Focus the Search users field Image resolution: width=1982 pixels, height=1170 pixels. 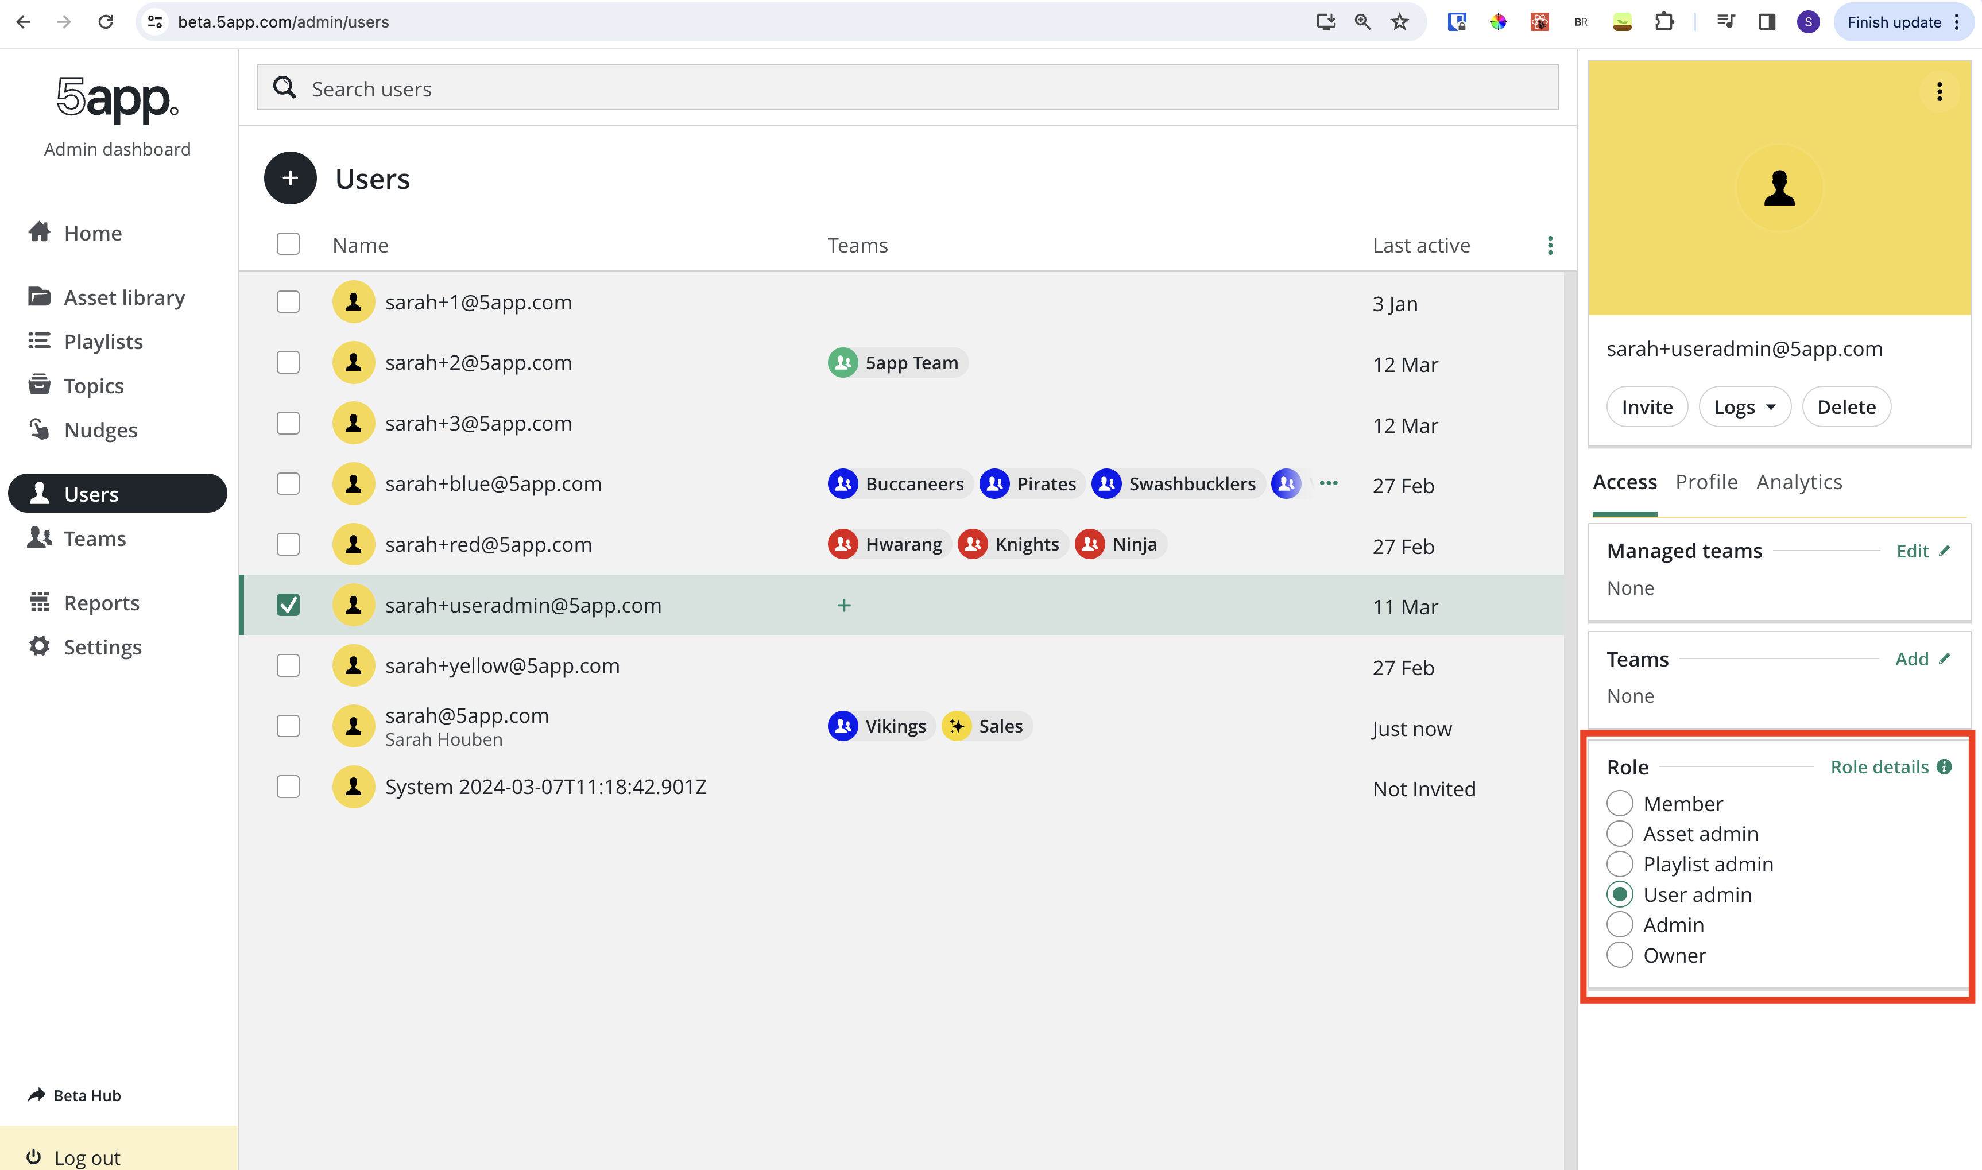907,88
